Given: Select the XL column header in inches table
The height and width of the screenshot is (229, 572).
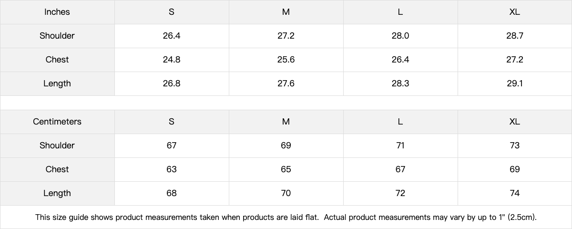Looking at the screenshot, I should pyautogui.click(x=515, y=12).
